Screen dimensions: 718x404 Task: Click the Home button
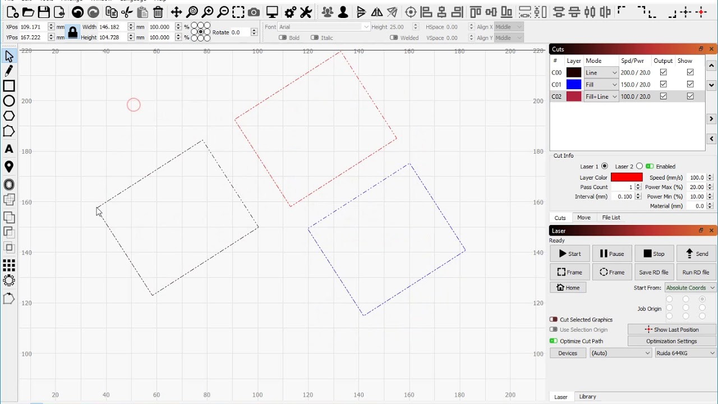[568, 287]
